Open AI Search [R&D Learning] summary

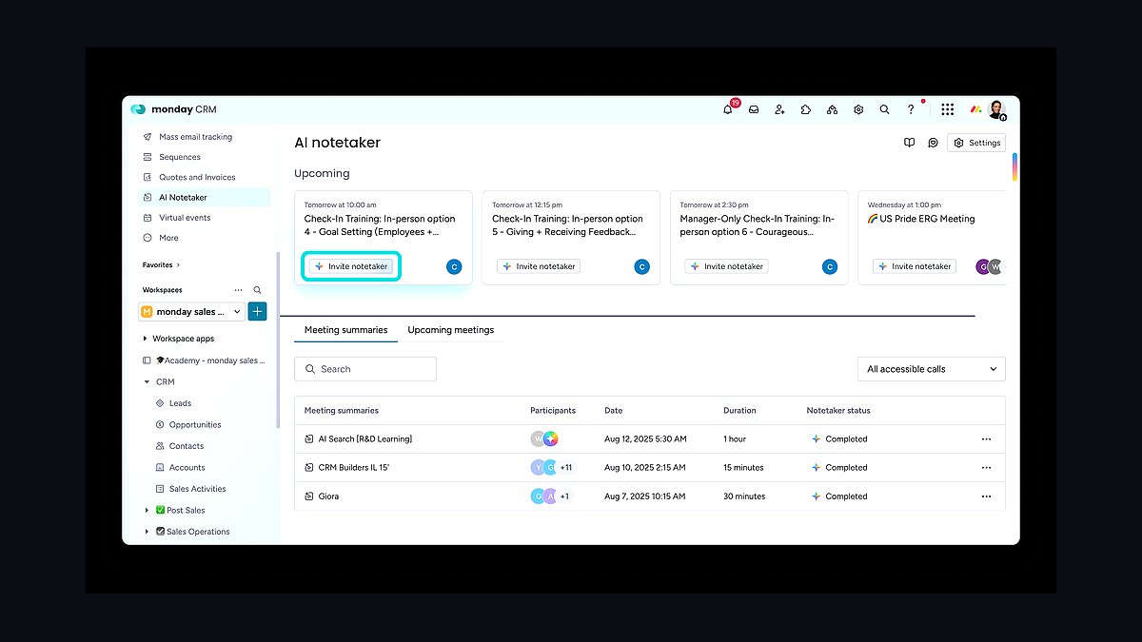[364, 439]
